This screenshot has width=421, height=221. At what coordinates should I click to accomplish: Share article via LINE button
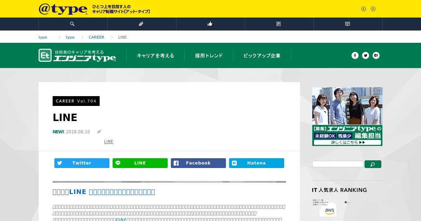click(x=140, y=163)
